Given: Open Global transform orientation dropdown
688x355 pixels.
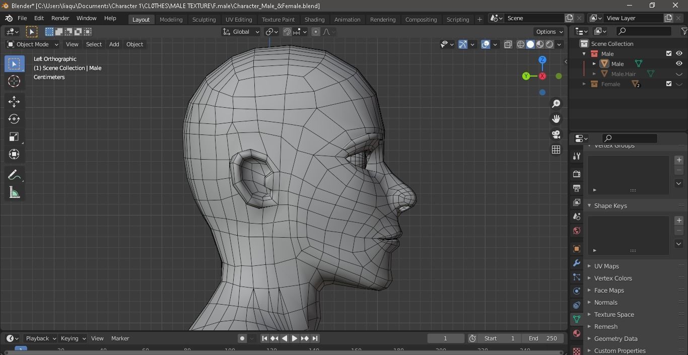Looking at the screenshot, I should point(241,32).
